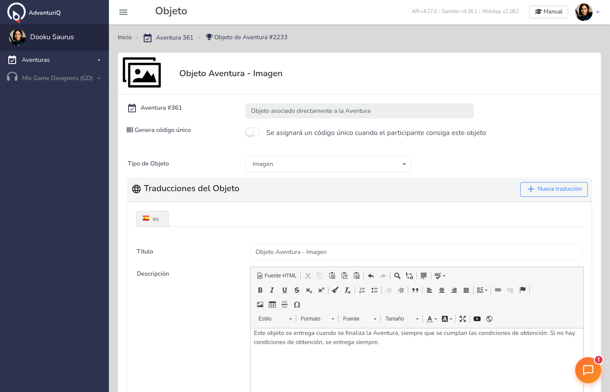610x392 pixels.
Task: Insert a special character (Omega)
Action: pyautogui.click(x=297, y=304)
